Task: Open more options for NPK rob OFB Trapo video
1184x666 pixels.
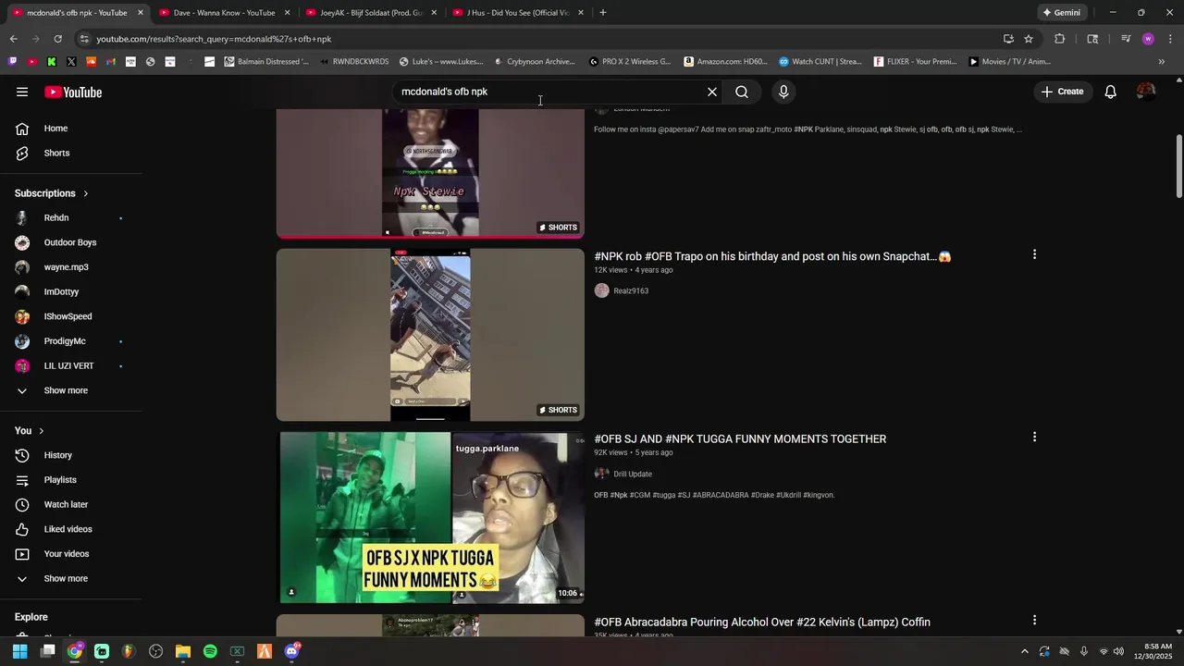Action: (x=1034, y=254)
